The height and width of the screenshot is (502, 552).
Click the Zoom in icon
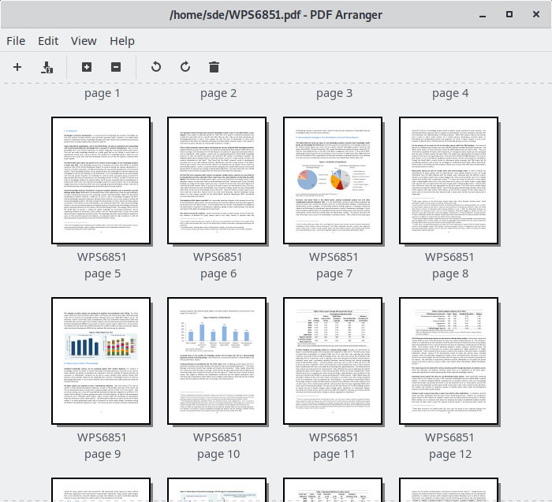point(87,67)
